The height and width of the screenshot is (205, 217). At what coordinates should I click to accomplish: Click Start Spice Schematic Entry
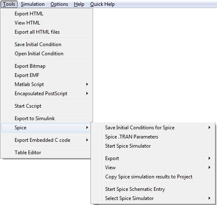pos(153,189)
